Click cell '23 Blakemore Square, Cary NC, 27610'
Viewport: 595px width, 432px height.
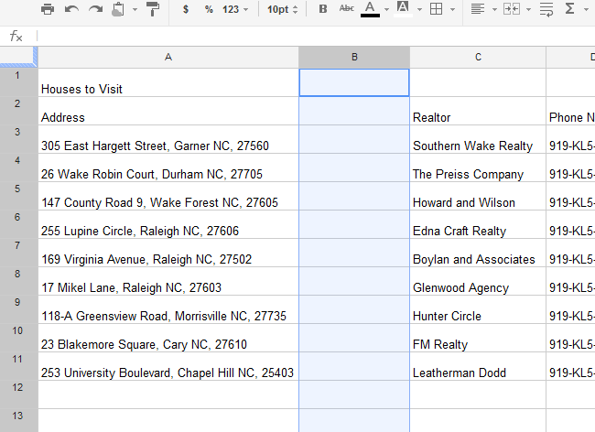point(168,339)
